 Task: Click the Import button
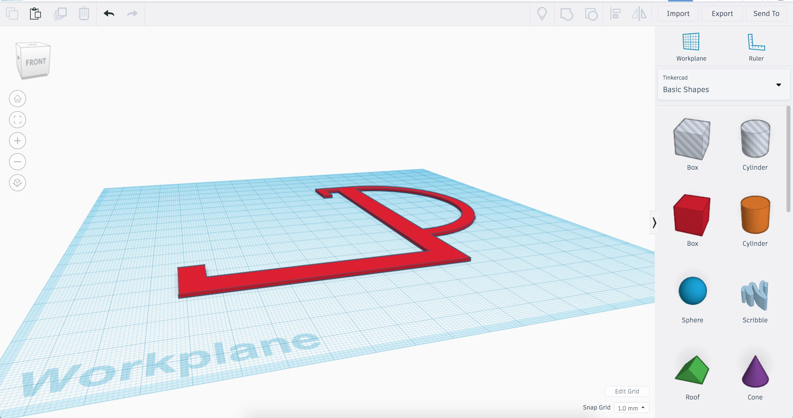click(678, 14)
